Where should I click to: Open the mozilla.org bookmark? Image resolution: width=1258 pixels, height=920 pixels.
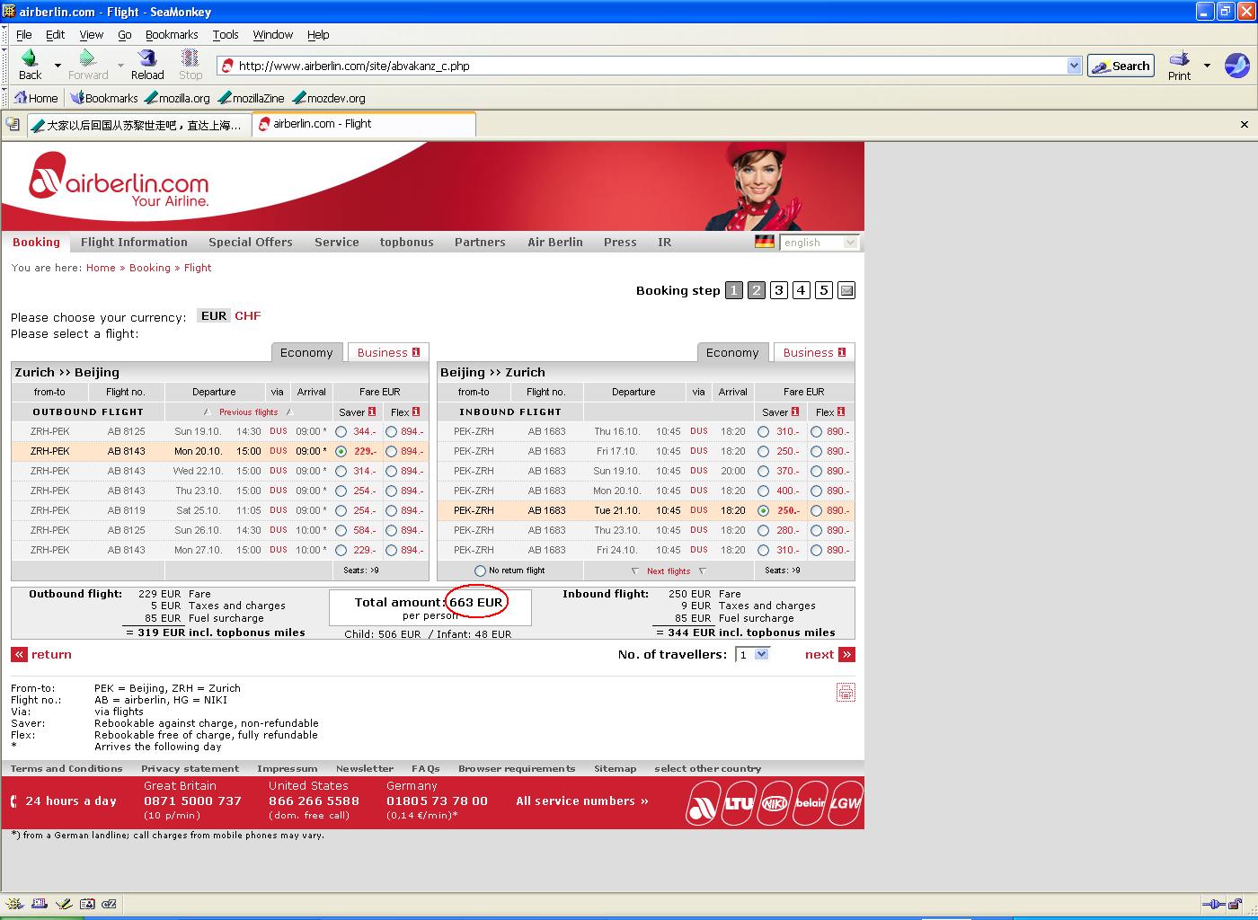point(177,98)
